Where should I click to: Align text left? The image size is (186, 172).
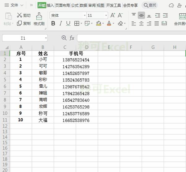tap(134, 23)
